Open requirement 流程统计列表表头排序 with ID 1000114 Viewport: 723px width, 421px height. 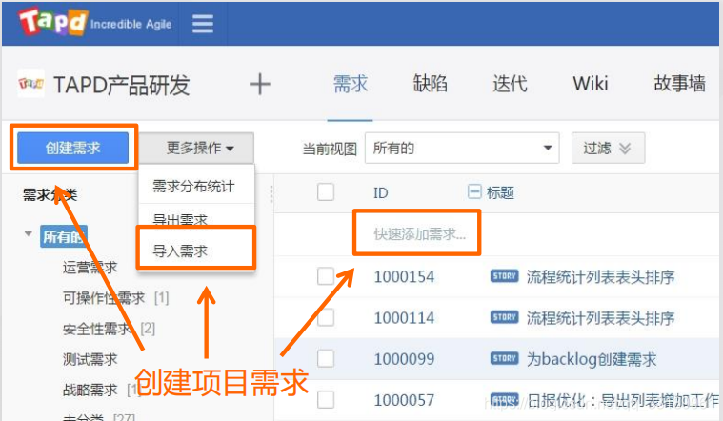600,318
